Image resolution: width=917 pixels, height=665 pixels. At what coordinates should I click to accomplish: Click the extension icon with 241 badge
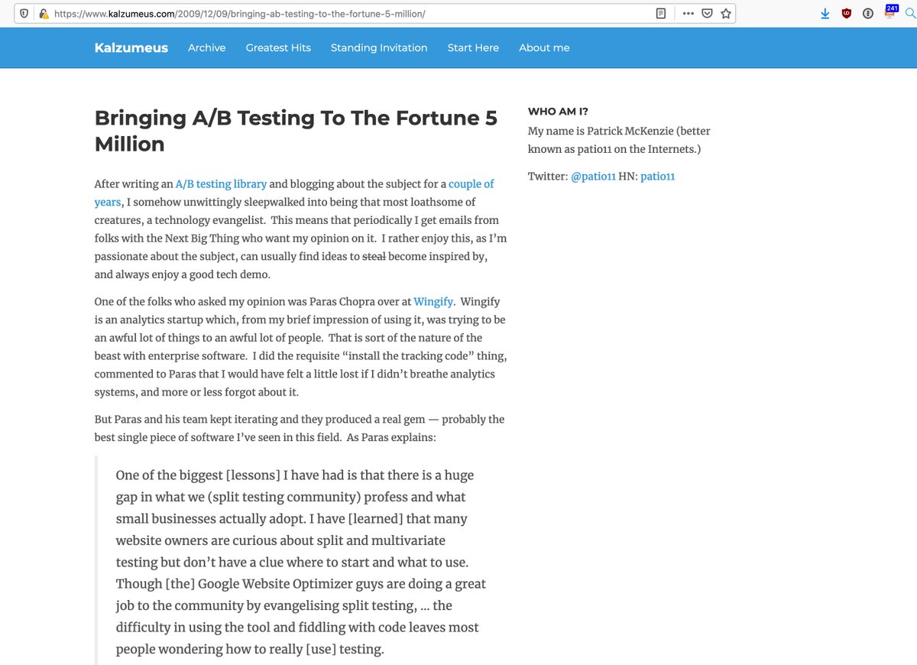click(891, 12)
